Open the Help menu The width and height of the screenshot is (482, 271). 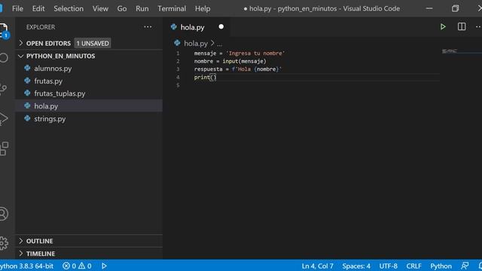pos(203,8)
